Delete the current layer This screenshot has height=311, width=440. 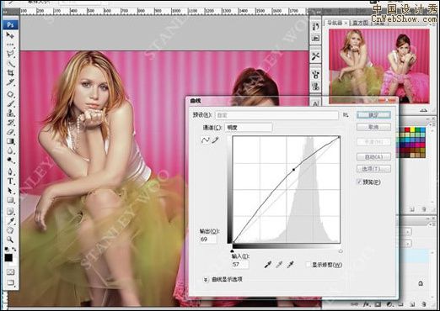pos(423,304)
